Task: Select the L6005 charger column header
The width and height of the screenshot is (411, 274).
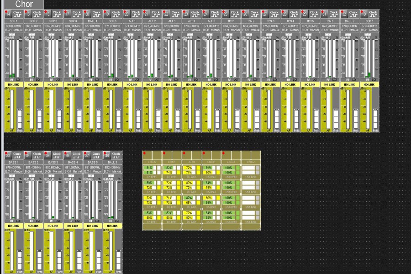Action: (x=152, y=162)
